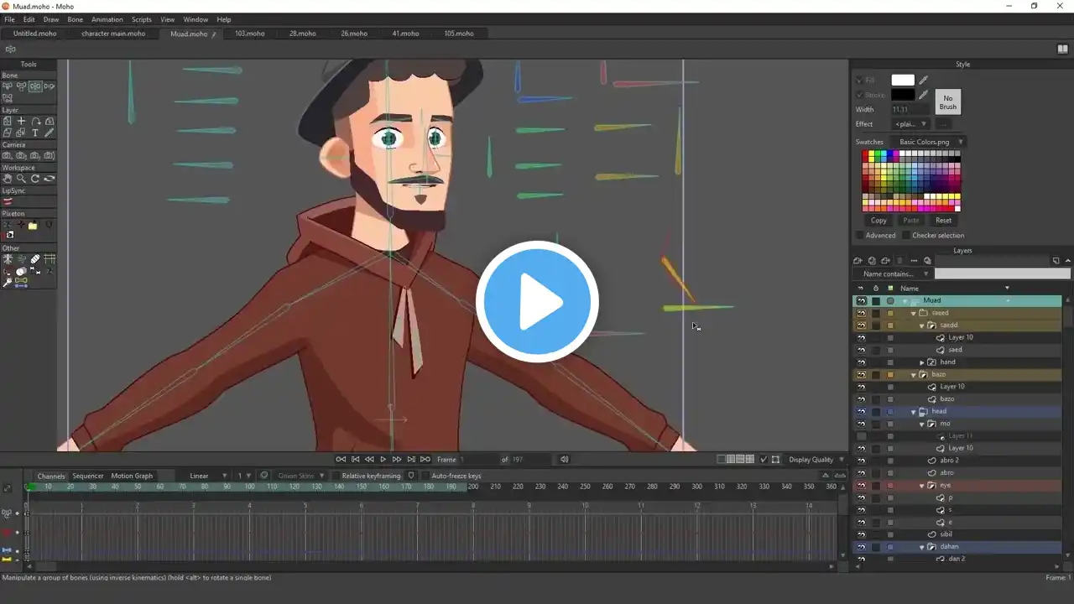Open the Animation menu
This screenshot has height=604, width=1074.
click(107, 19)
